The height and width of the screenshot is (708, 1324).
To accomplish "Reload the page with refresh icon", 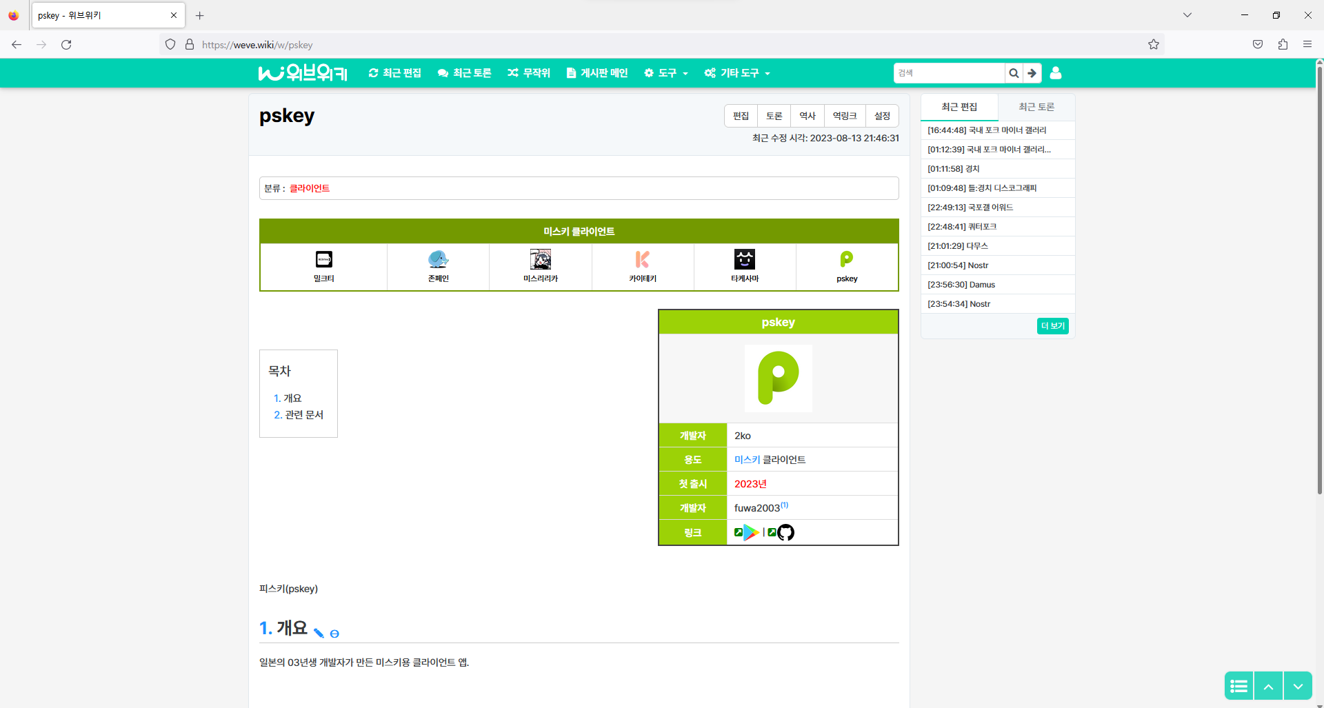I will (x=66, y=45).
